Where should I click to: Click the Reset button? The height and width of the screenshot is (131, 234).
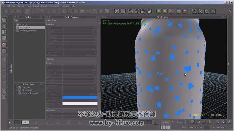[x=180, y=122]
